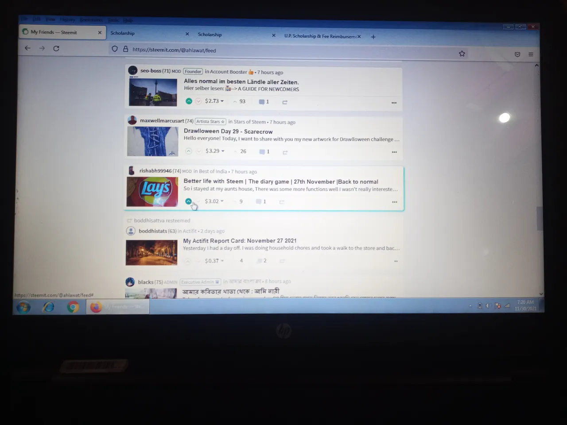View site security padlock info

(x=125, y=49)
